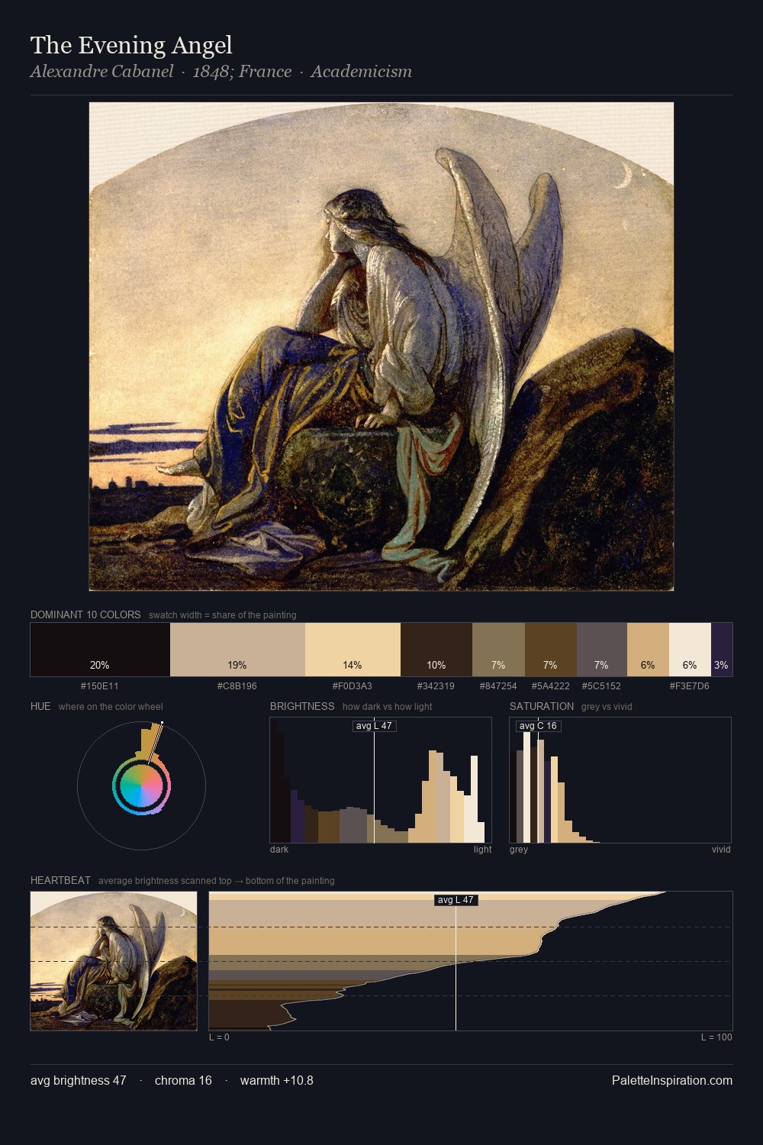Click the brightness histogram chart
Screen dimensions: 763x1145
381,780
